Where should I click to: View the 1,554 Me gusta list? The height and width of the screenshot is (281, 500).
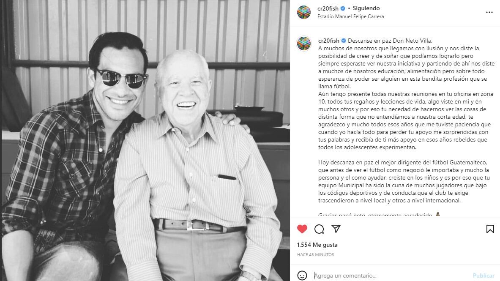click(317, 245)
